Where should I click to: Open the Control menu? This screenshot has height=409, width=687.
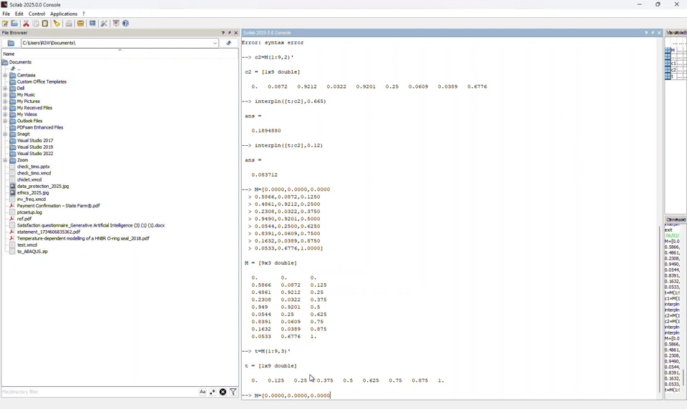click(x=36, y=14)
